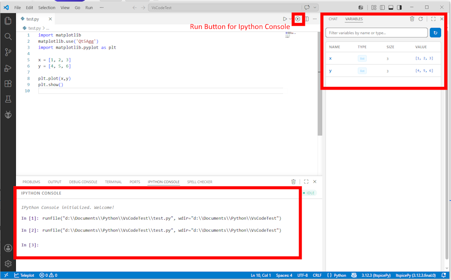Switch to the TERMINAL tab
Image resolution: width=451 pixels, height=280 pixels.
coord(113,182)
